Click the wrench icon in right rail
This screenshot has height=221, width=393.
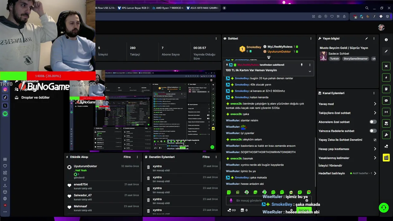[386, 135]
